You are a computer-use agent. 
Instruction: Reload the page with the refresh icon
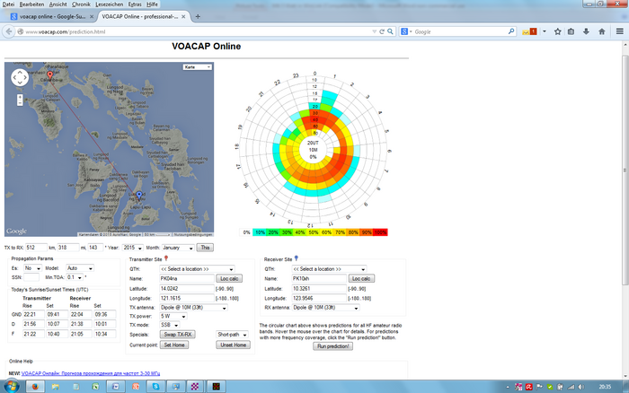pos(382,31)
